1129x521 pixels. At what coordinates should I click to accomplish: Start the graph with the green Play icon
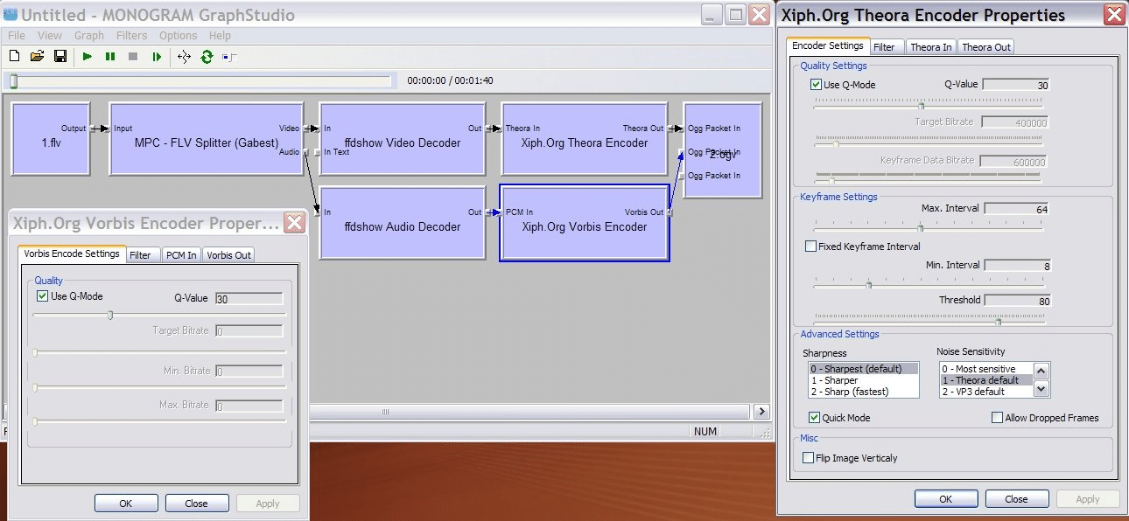tap(87, 57)
